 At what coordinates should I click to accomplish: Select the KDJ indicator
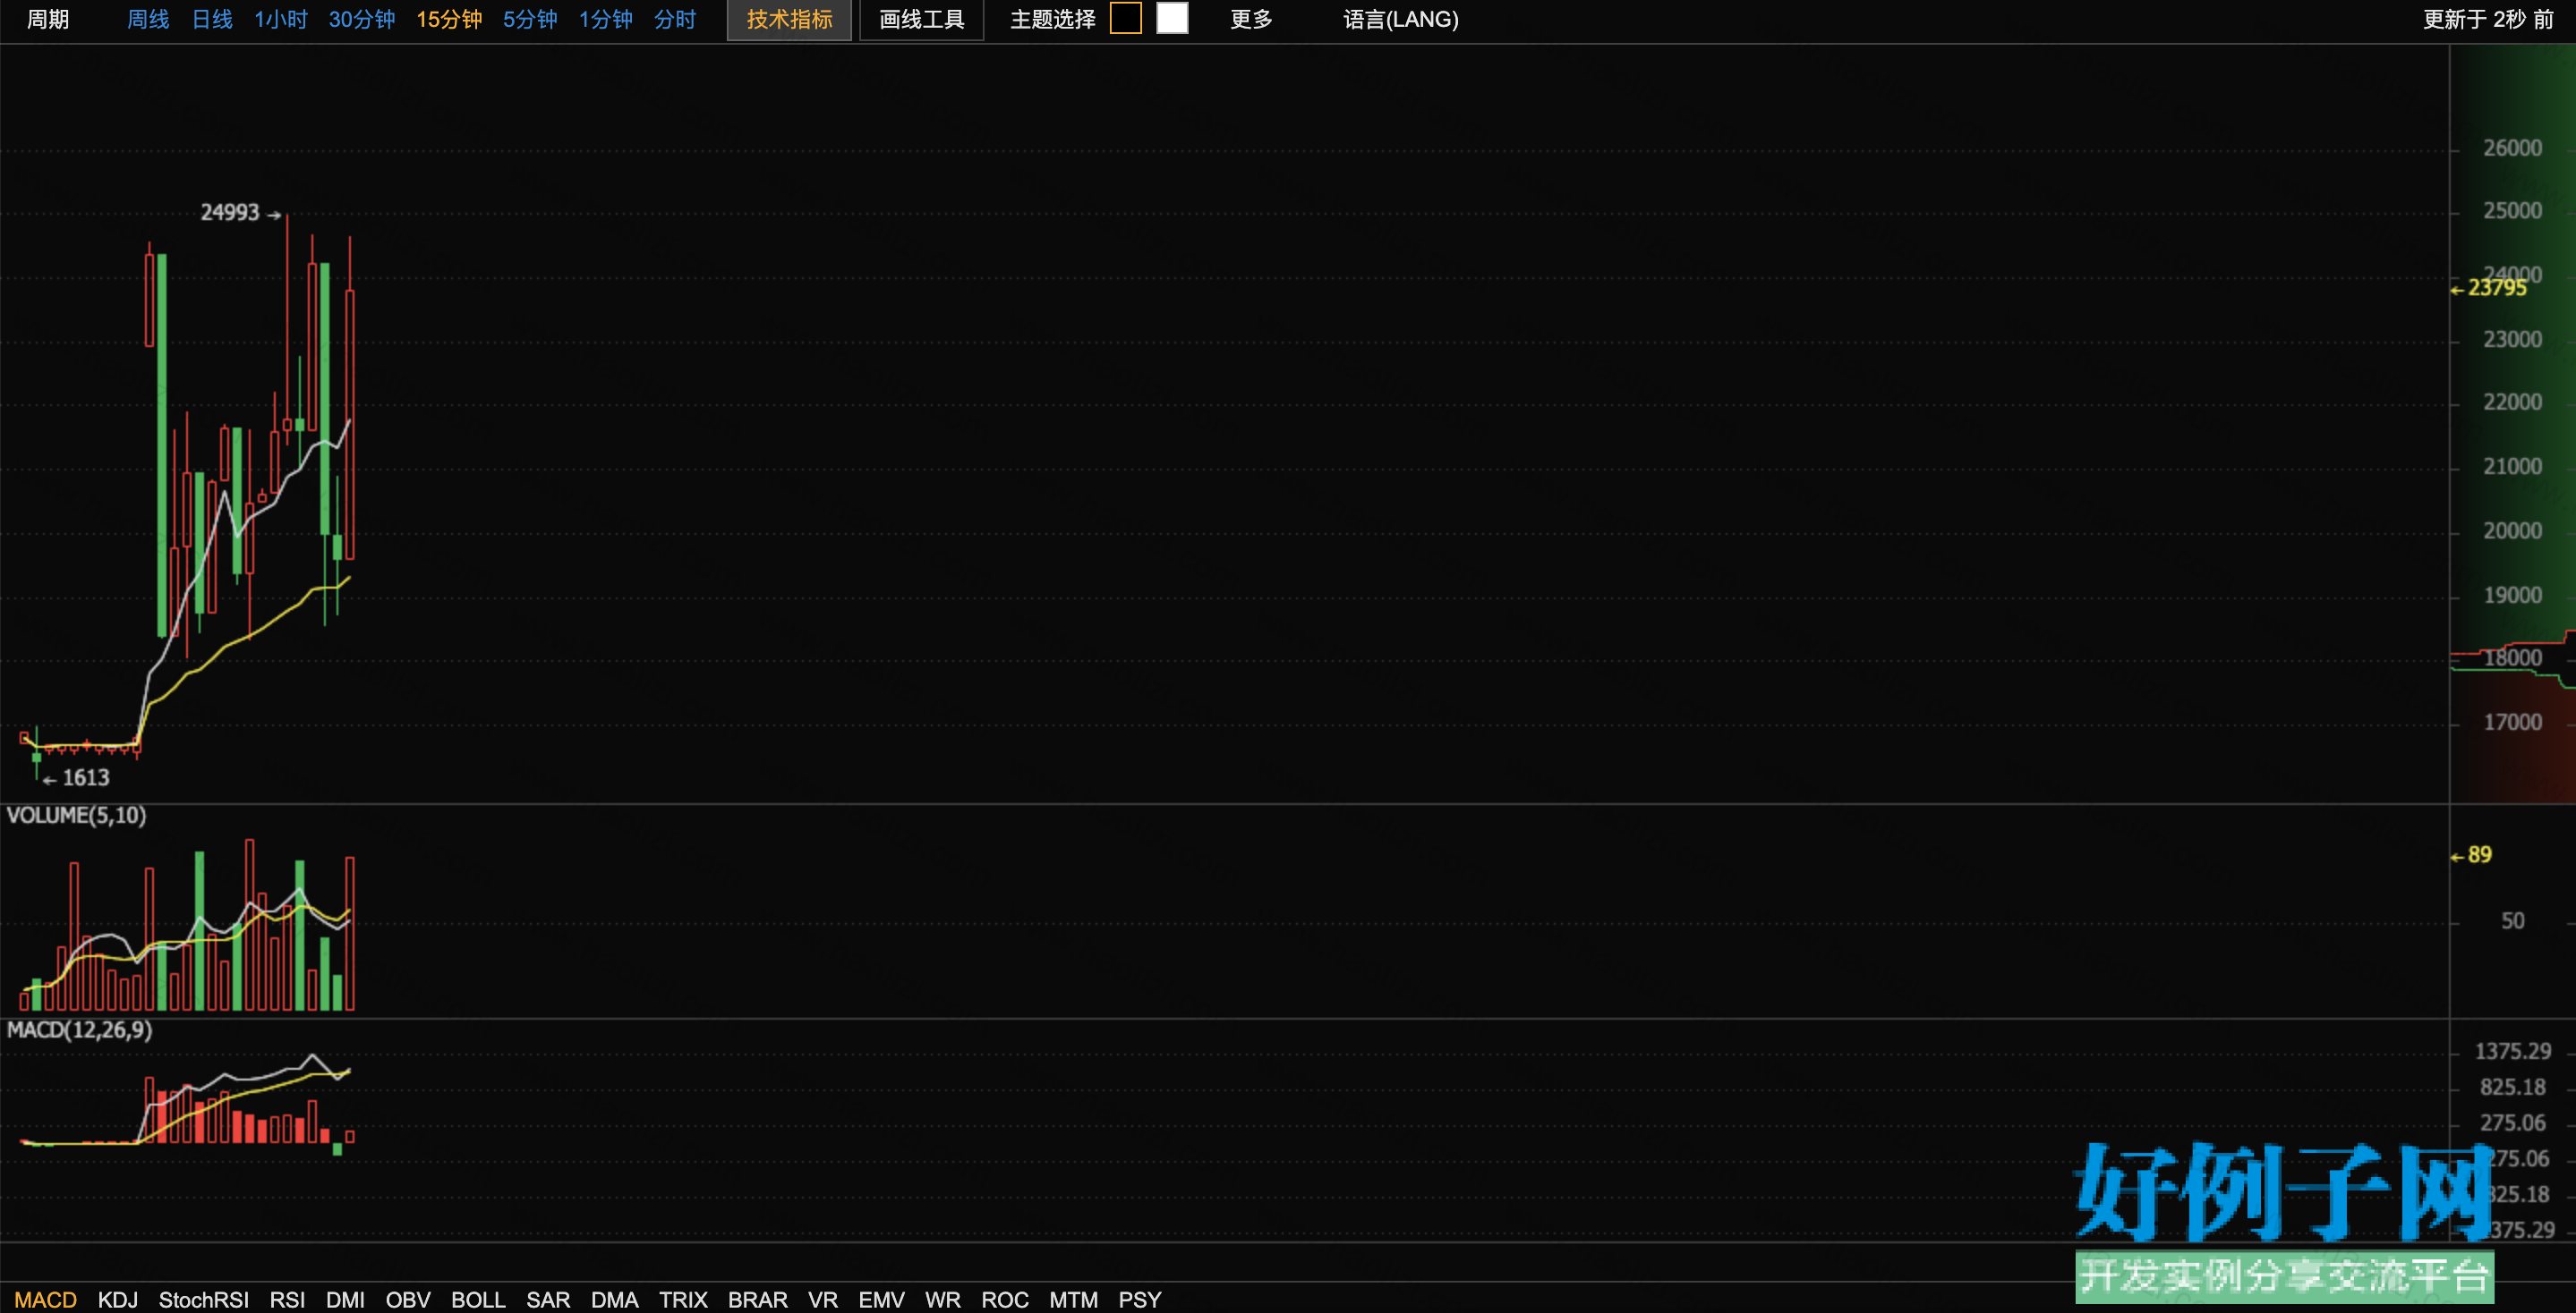click(118, 1299)
